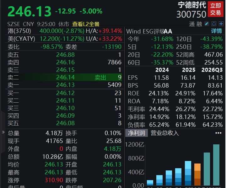Select 买五 price 246.08
226x188 pixels.
click(65, 123)
